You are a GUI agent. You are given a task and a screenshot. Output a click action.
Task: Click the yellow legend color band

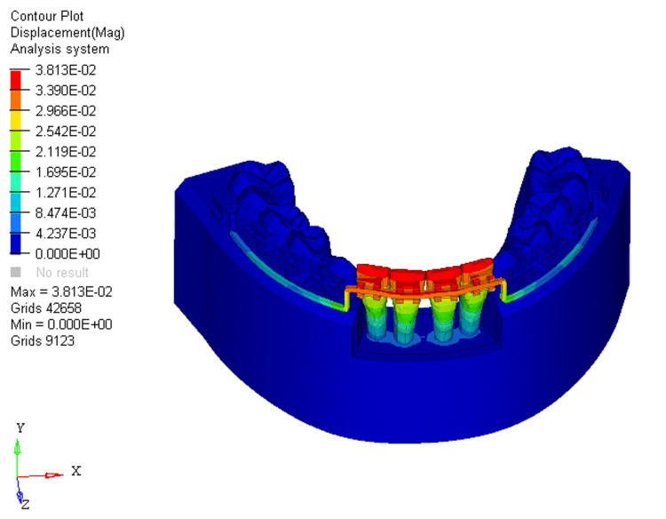click(16, 120)
